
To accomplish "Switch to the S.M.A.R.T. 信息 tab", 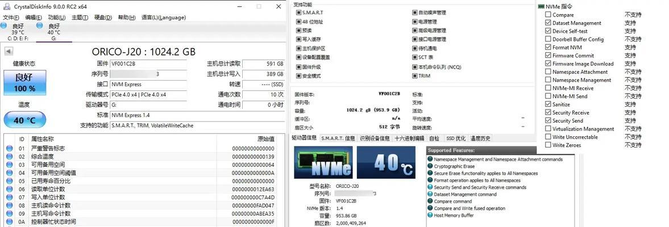I will (338, 138).
